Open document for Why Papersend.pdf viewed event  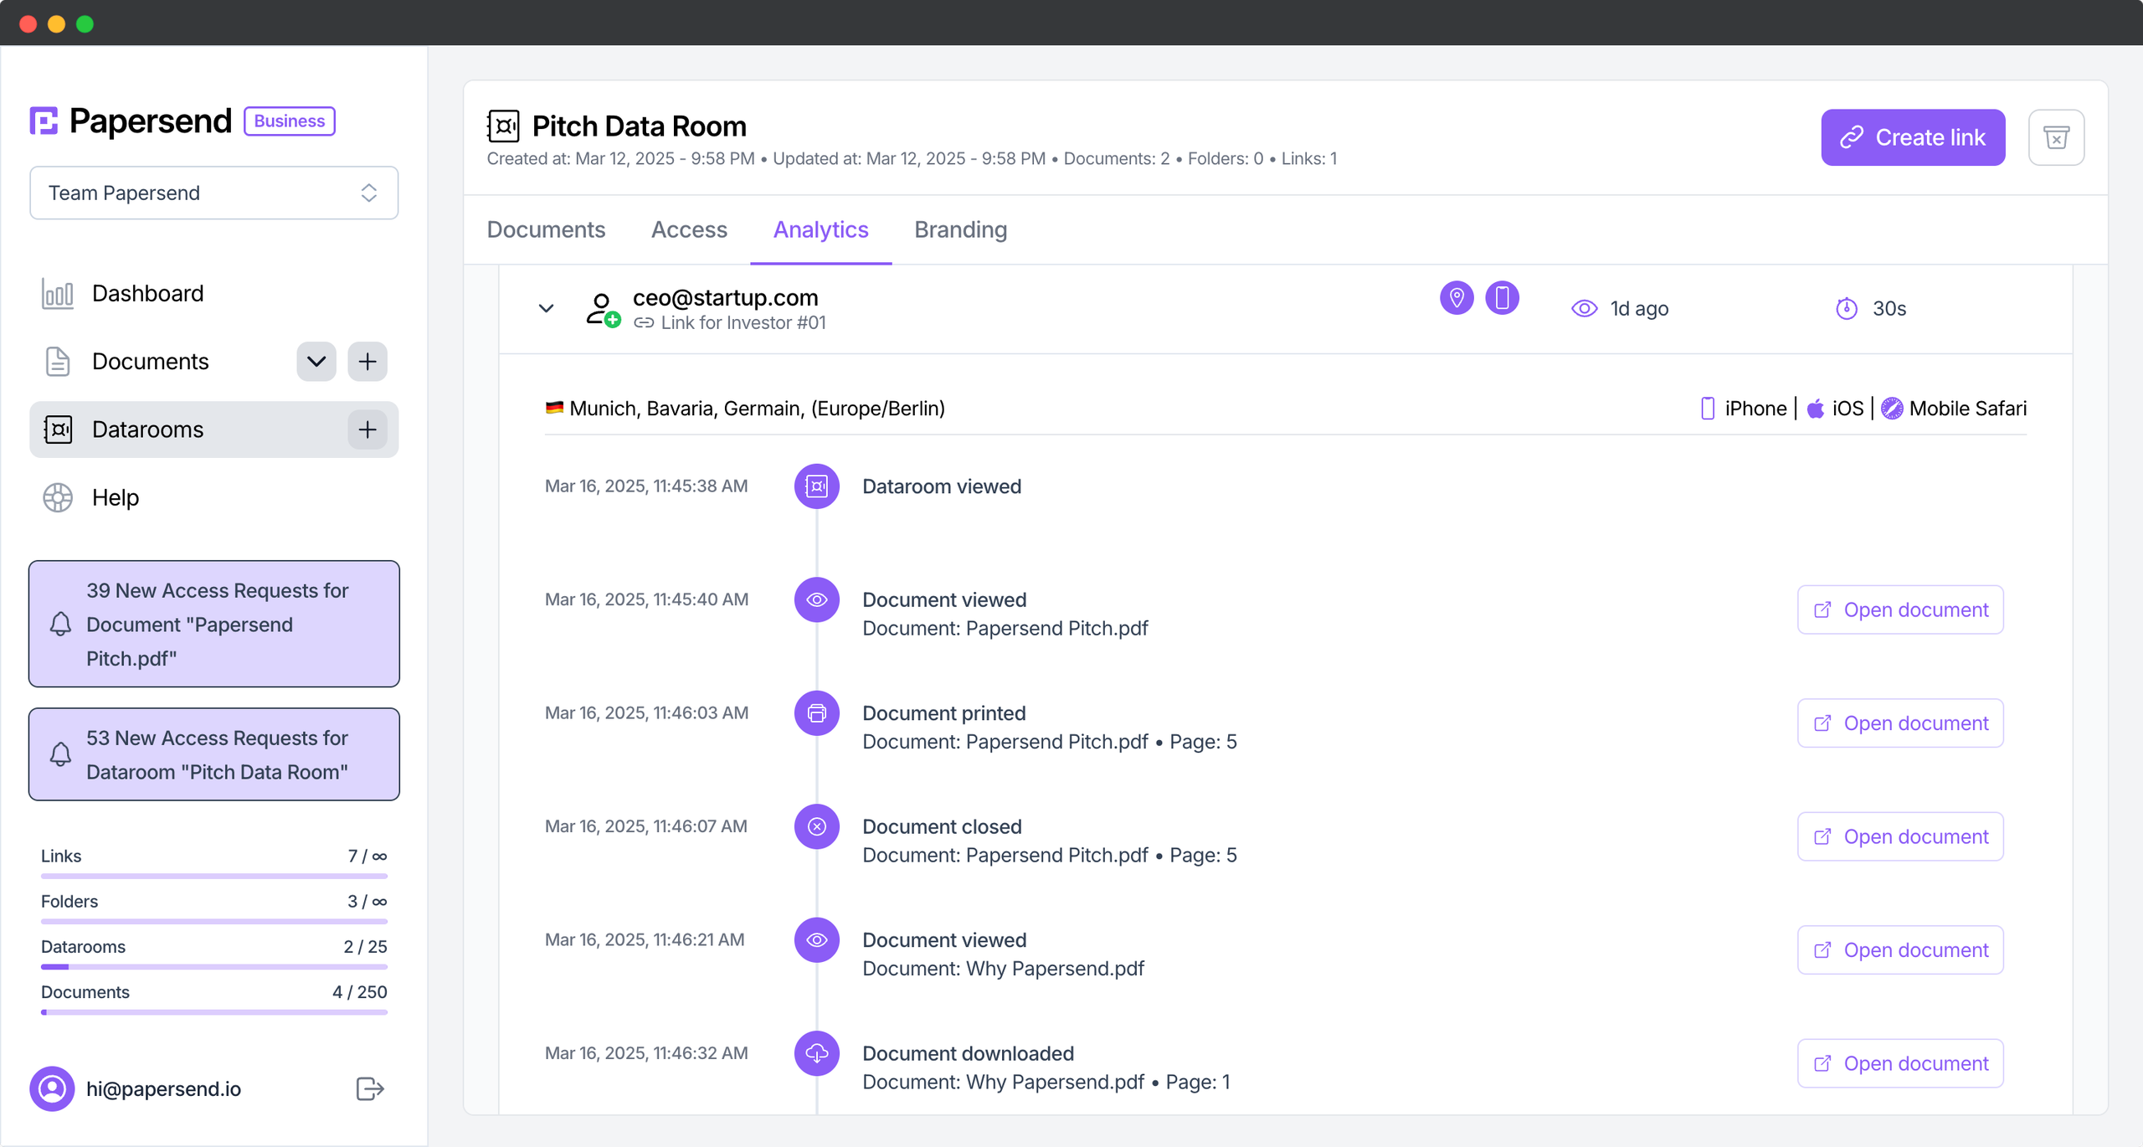pyautogui.click(x=1899, y=949)
